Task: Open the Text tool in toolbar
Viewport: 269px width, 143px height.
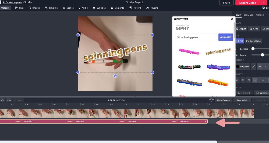Action: coord(19,8)
